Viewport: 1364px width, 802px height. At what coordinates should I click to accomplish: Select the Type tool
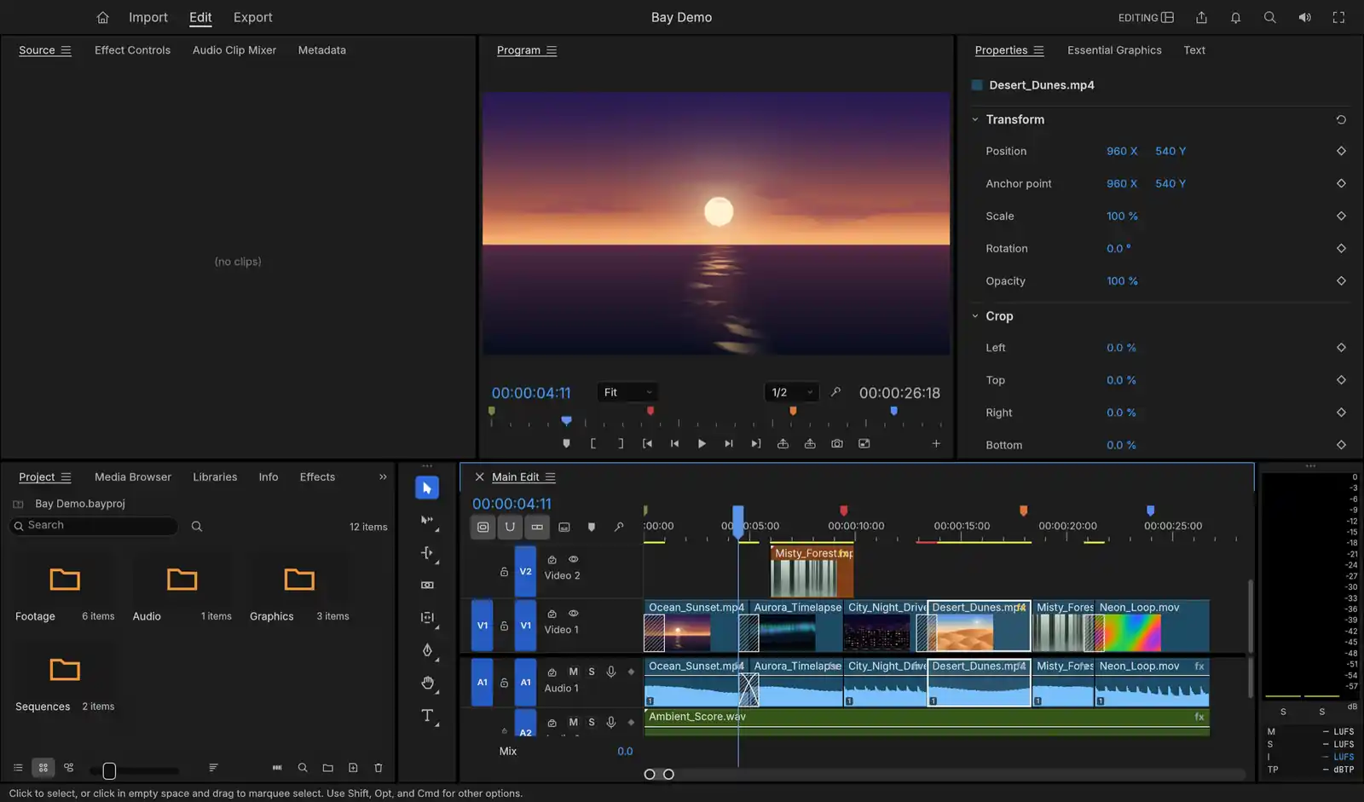pyautogui.click(x=427, y=715)
